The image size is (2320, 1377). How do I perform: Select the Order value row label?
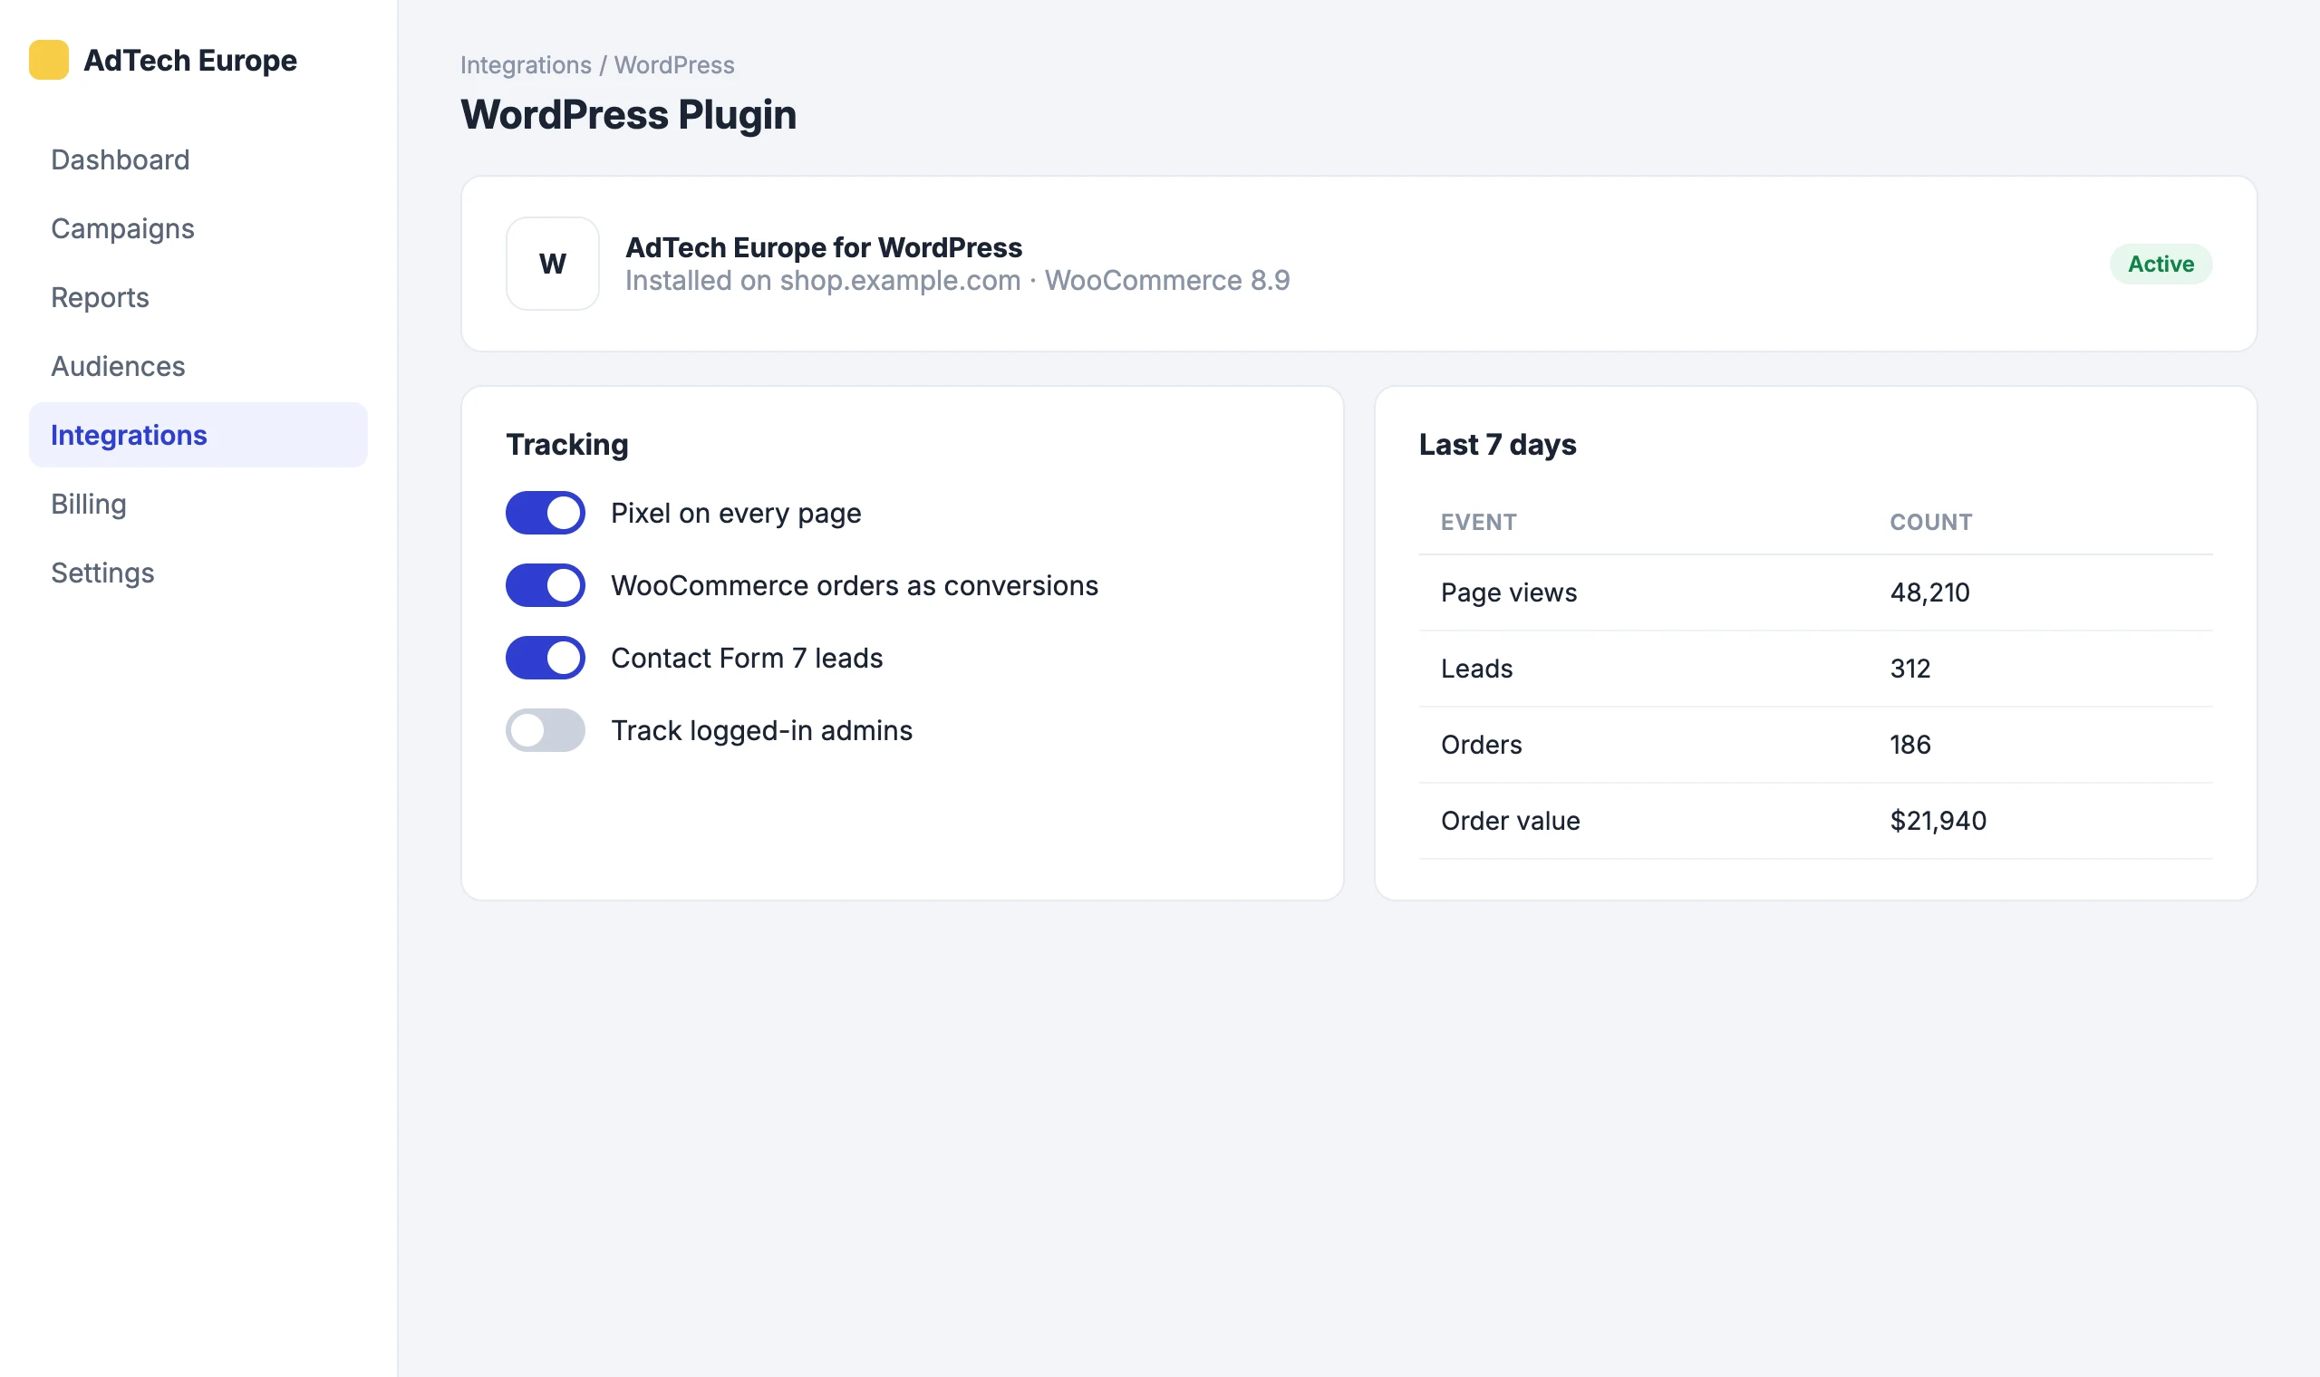(x=1510, y=820)
